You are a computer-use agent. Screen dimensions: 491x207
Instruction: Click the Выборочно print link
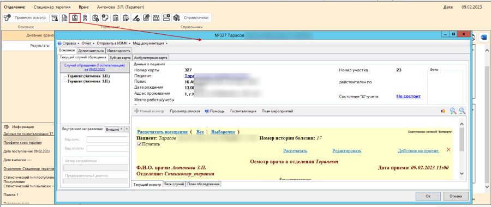click(223, 132)
